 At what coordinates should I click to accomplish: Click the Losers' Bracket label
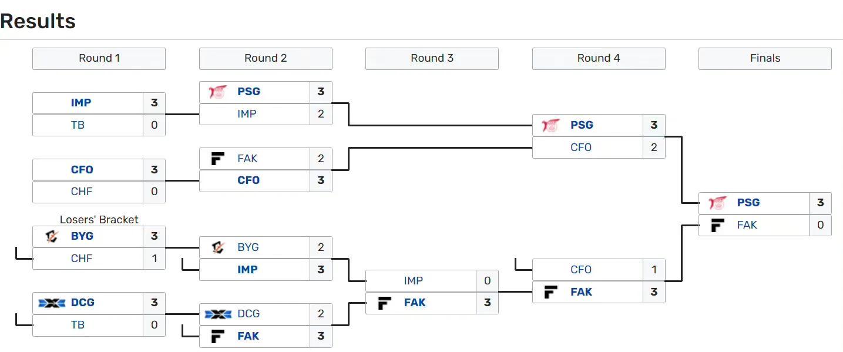pos(99,220)
